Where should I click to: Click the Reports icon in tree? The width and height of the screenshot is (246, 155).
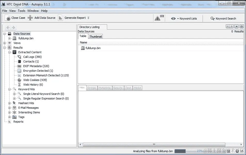(10, 122)
